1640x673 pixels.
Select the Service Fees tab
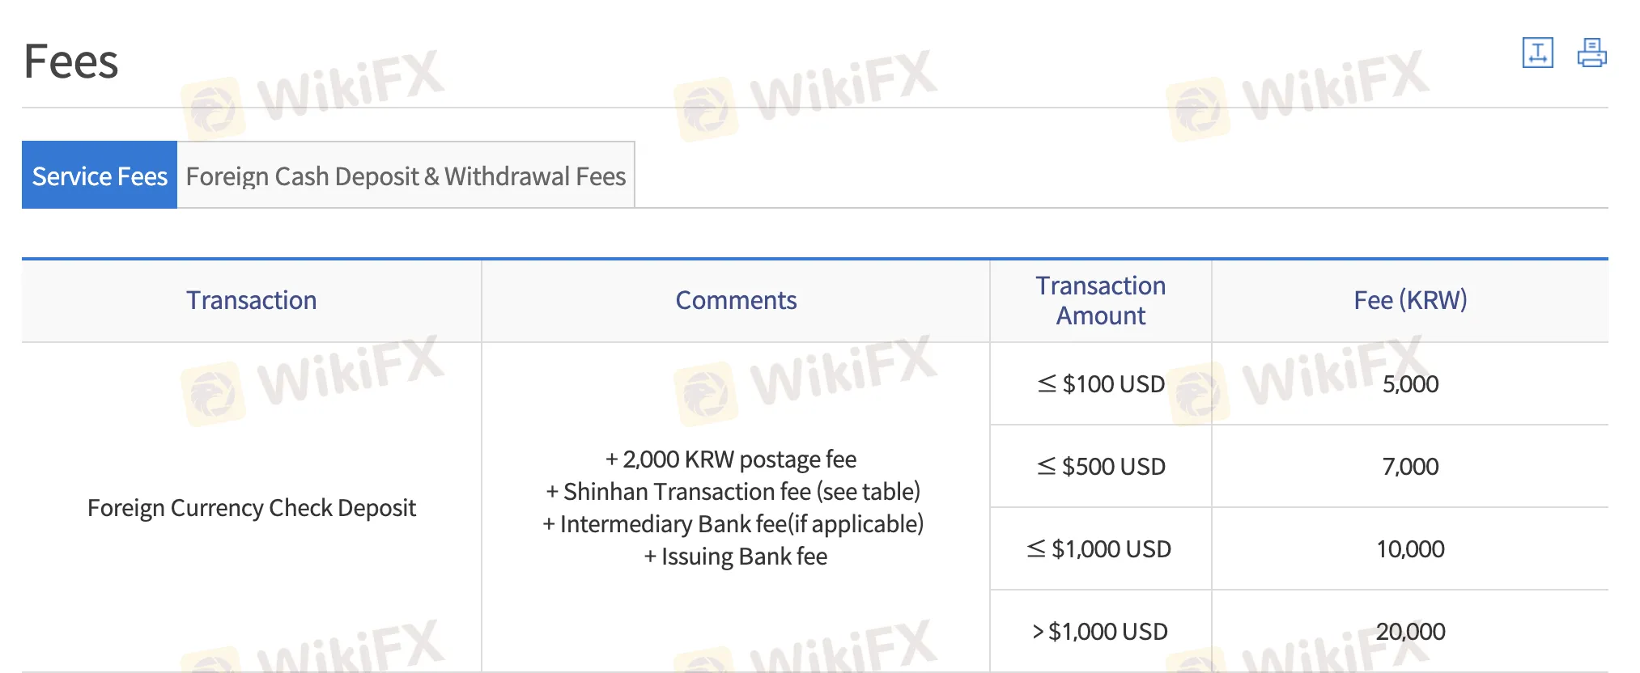click(x=99, y=175)
